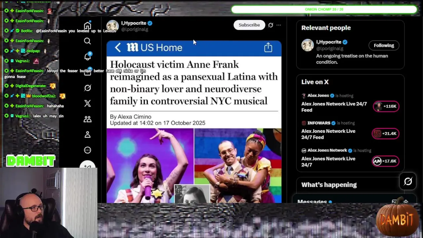Image resolution: width=423 pixels, height=238 pixels.
Task: Open the 'Alex Jones Network Live 24/7 Feed' title under Alex Jones
Action: [334, 107]
